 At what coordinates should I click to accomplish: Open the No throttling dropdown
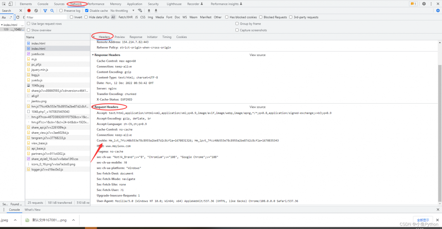coord(122,11)
